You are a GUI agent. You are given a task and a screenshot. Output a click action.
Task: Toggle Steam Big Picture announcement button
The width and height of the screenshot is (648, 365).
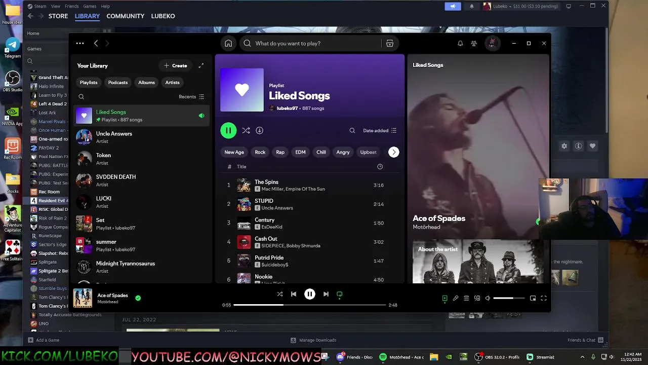click(453, 6)
